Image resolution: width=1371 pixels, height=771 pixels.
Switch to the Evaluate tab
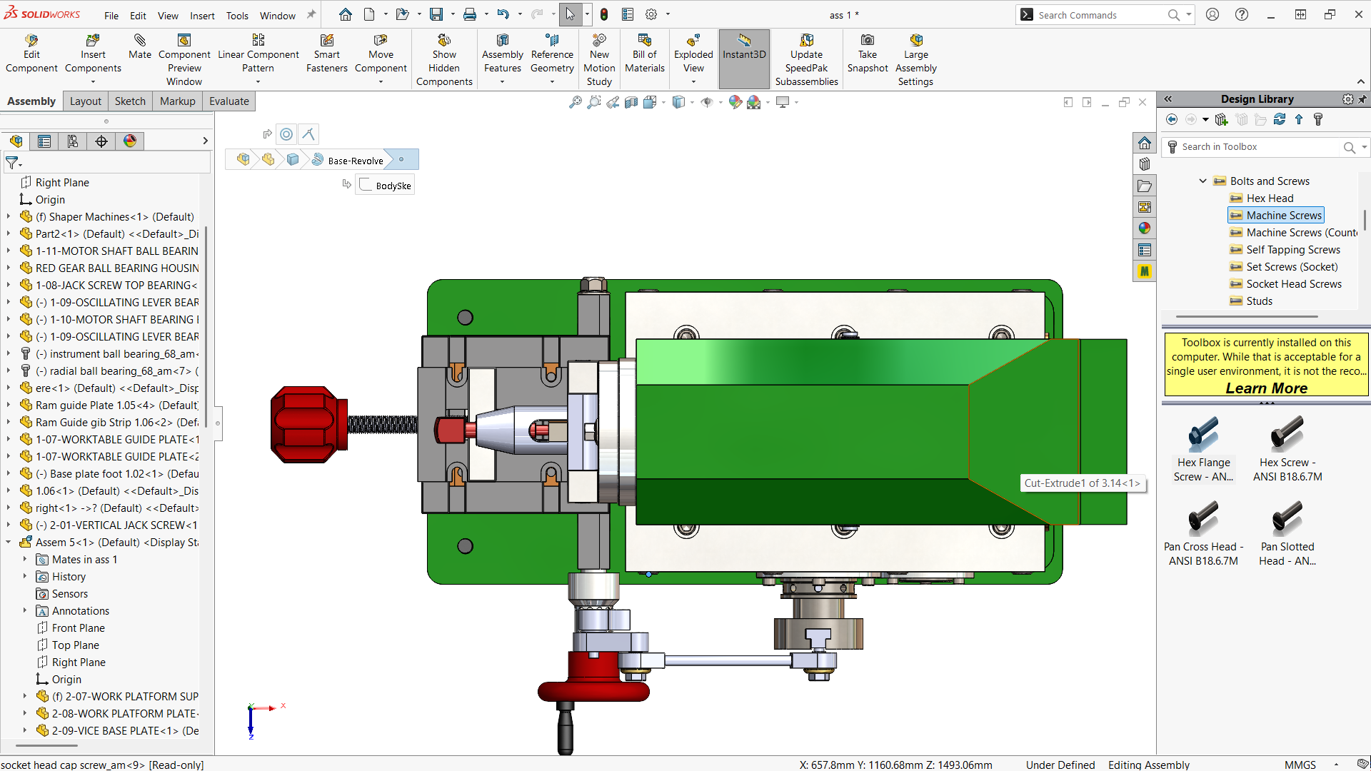[x=229, y=101]
